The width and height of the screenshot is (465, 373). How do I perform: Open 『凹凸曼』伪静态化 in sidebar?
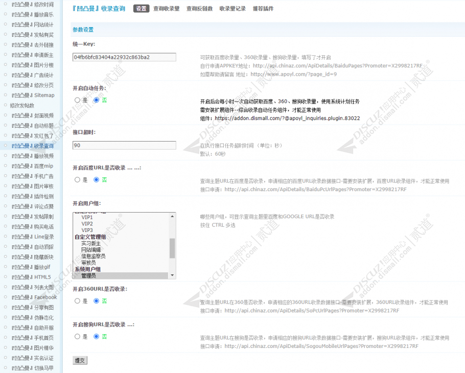(33, 317)
